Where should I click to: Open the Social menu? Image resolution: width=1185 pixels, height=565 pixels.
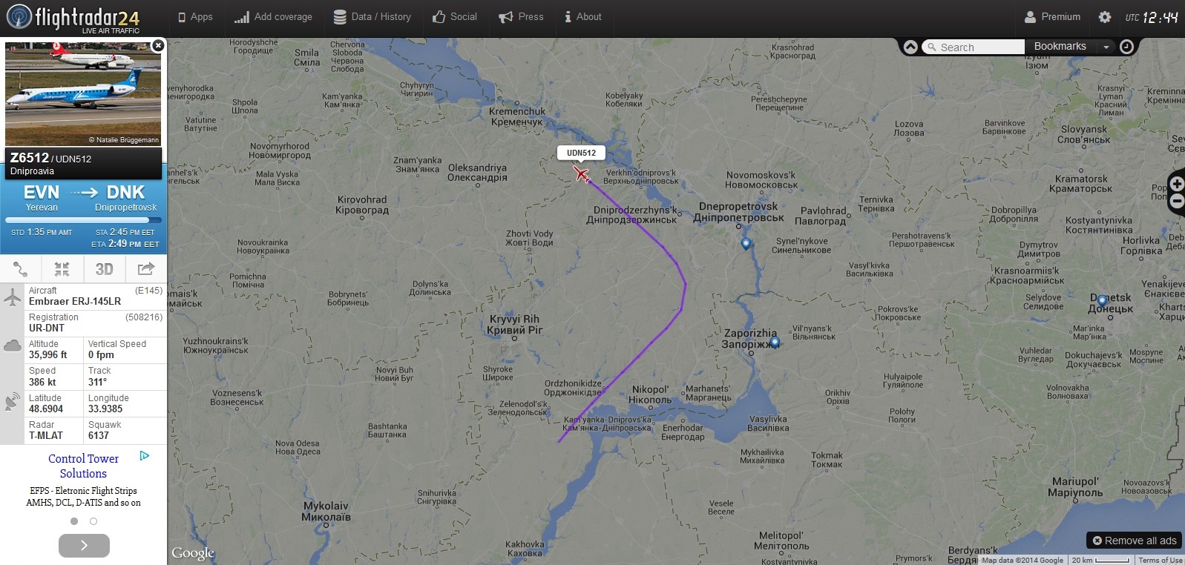pos(455,17)
